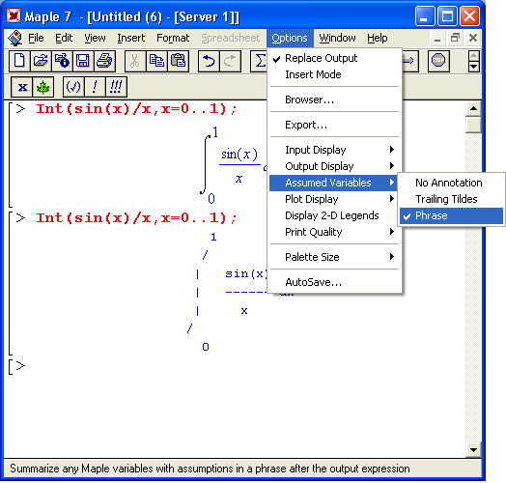
Task: Open the File menu
Action: pyautogui.click(x=36, y=38)
